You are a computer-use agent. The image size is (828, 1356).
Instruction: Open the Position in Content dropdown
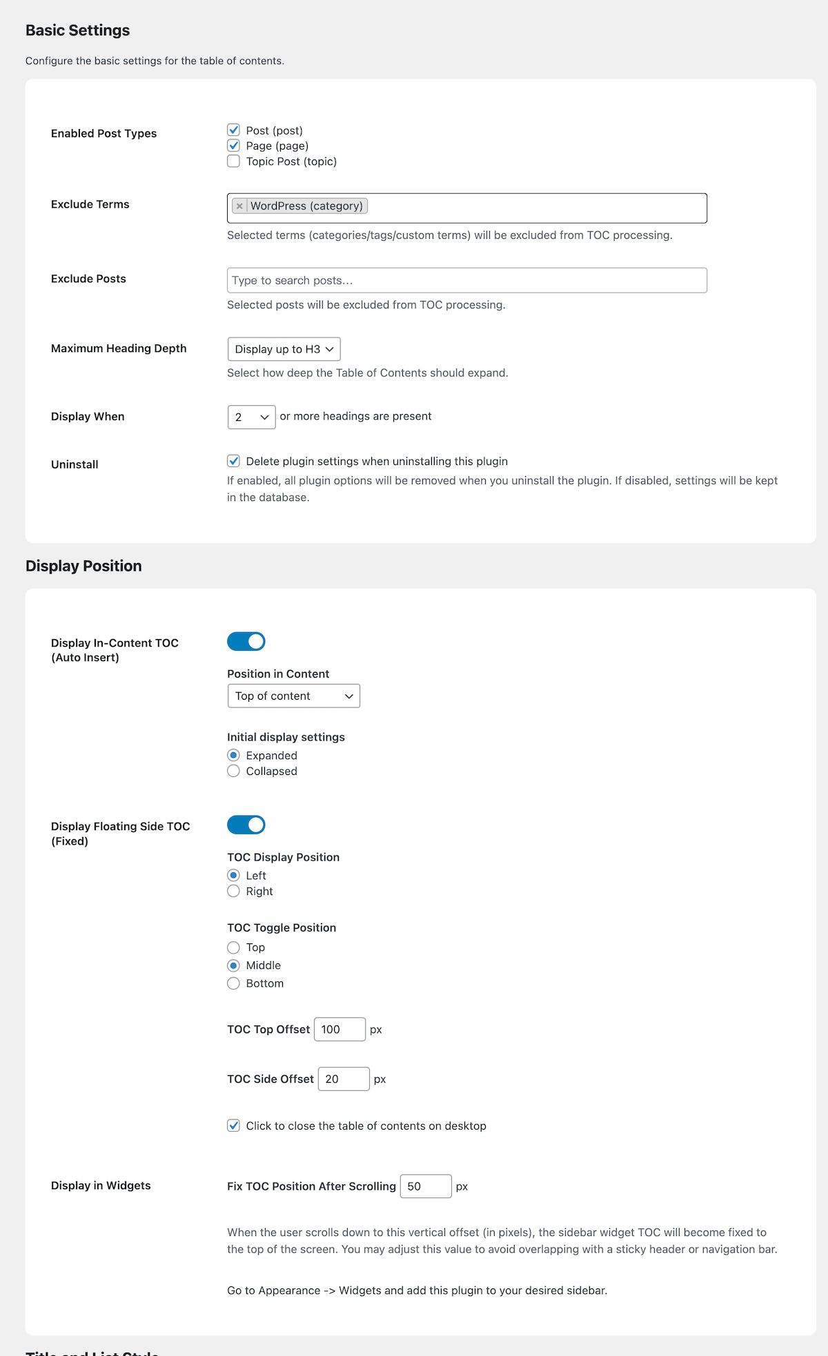(293, 696)
